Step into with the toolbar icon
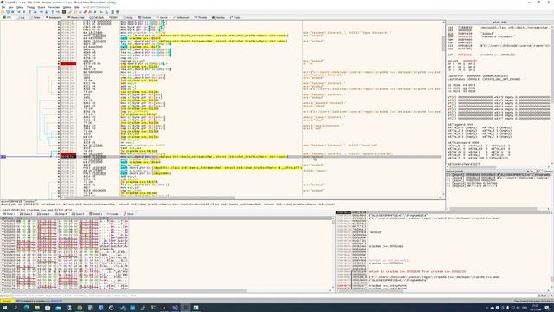Viewport: 554px width, 312px height. [30, 12]
